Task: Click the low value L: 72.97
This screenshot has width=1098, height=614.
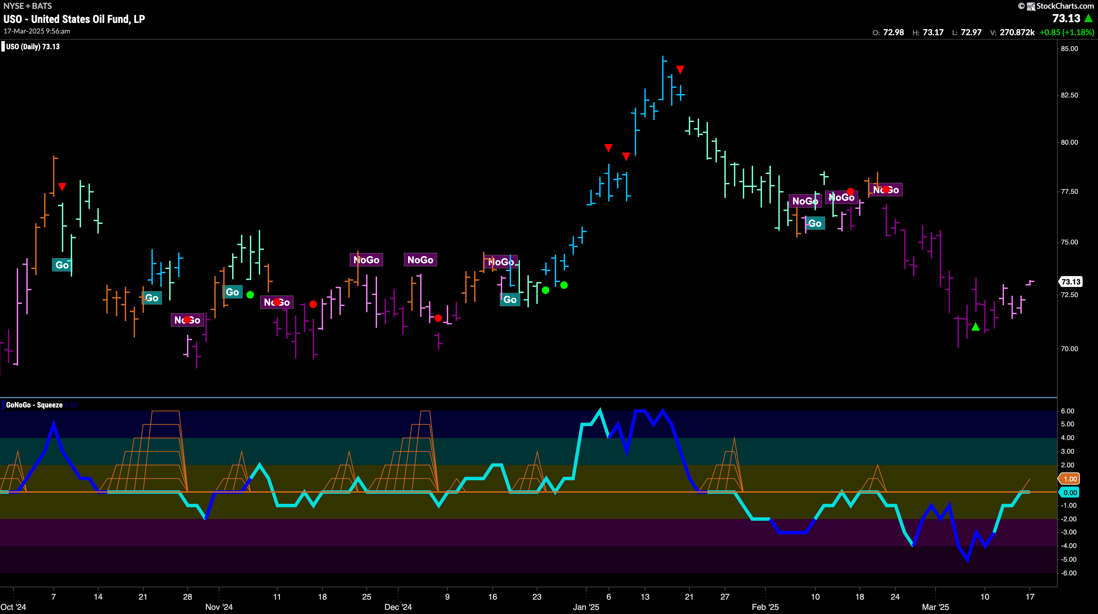Action: [x=966, y=32]
